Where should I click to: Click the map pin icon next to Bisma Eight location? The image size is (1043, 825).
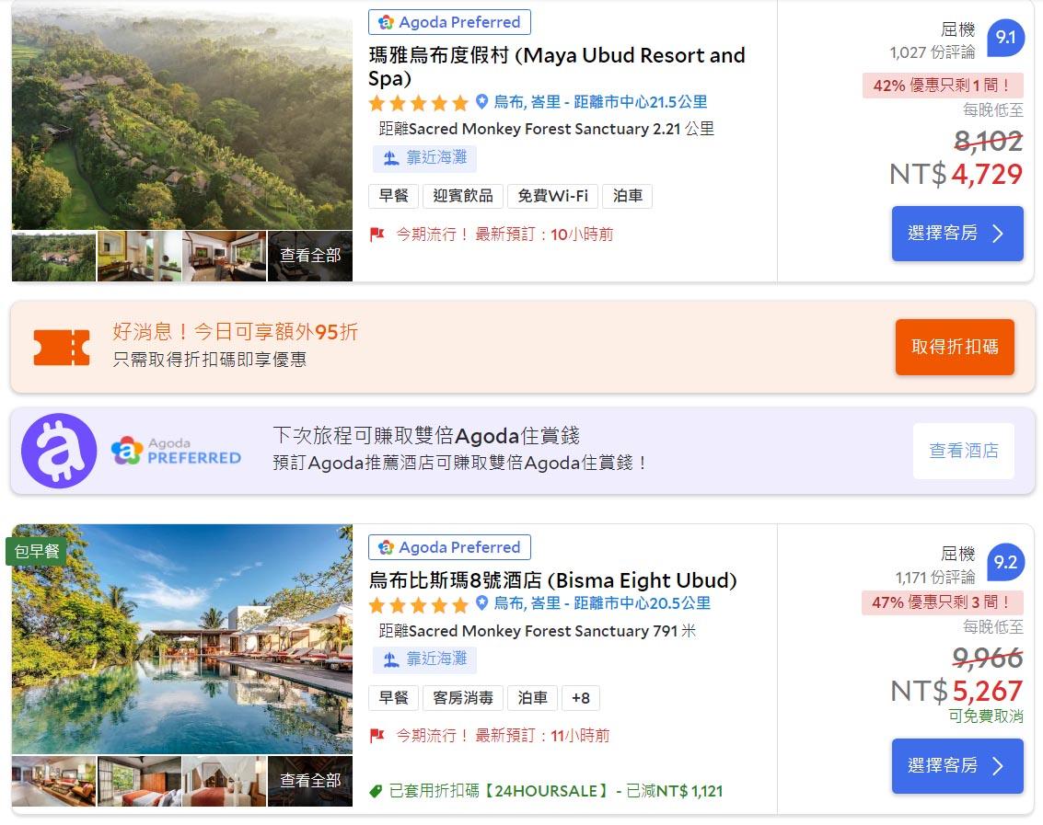pyautogui.click(x=482, y=603)
